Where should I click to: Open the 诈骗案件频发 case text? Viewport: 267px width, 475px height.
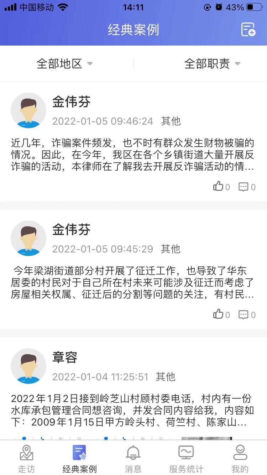click(132, 155)
